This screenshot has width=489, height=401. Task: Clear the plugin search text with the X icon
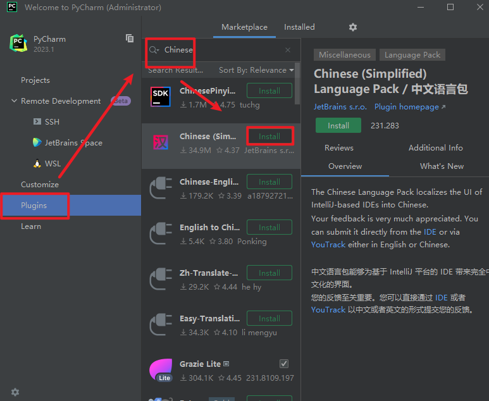(x=288, y=50)
